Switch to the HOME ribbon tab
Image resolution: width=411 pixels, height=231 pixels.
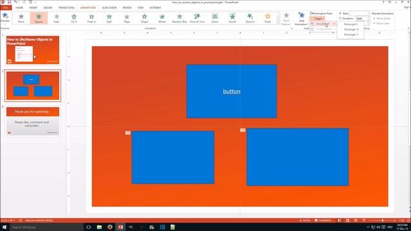point(19,8)
